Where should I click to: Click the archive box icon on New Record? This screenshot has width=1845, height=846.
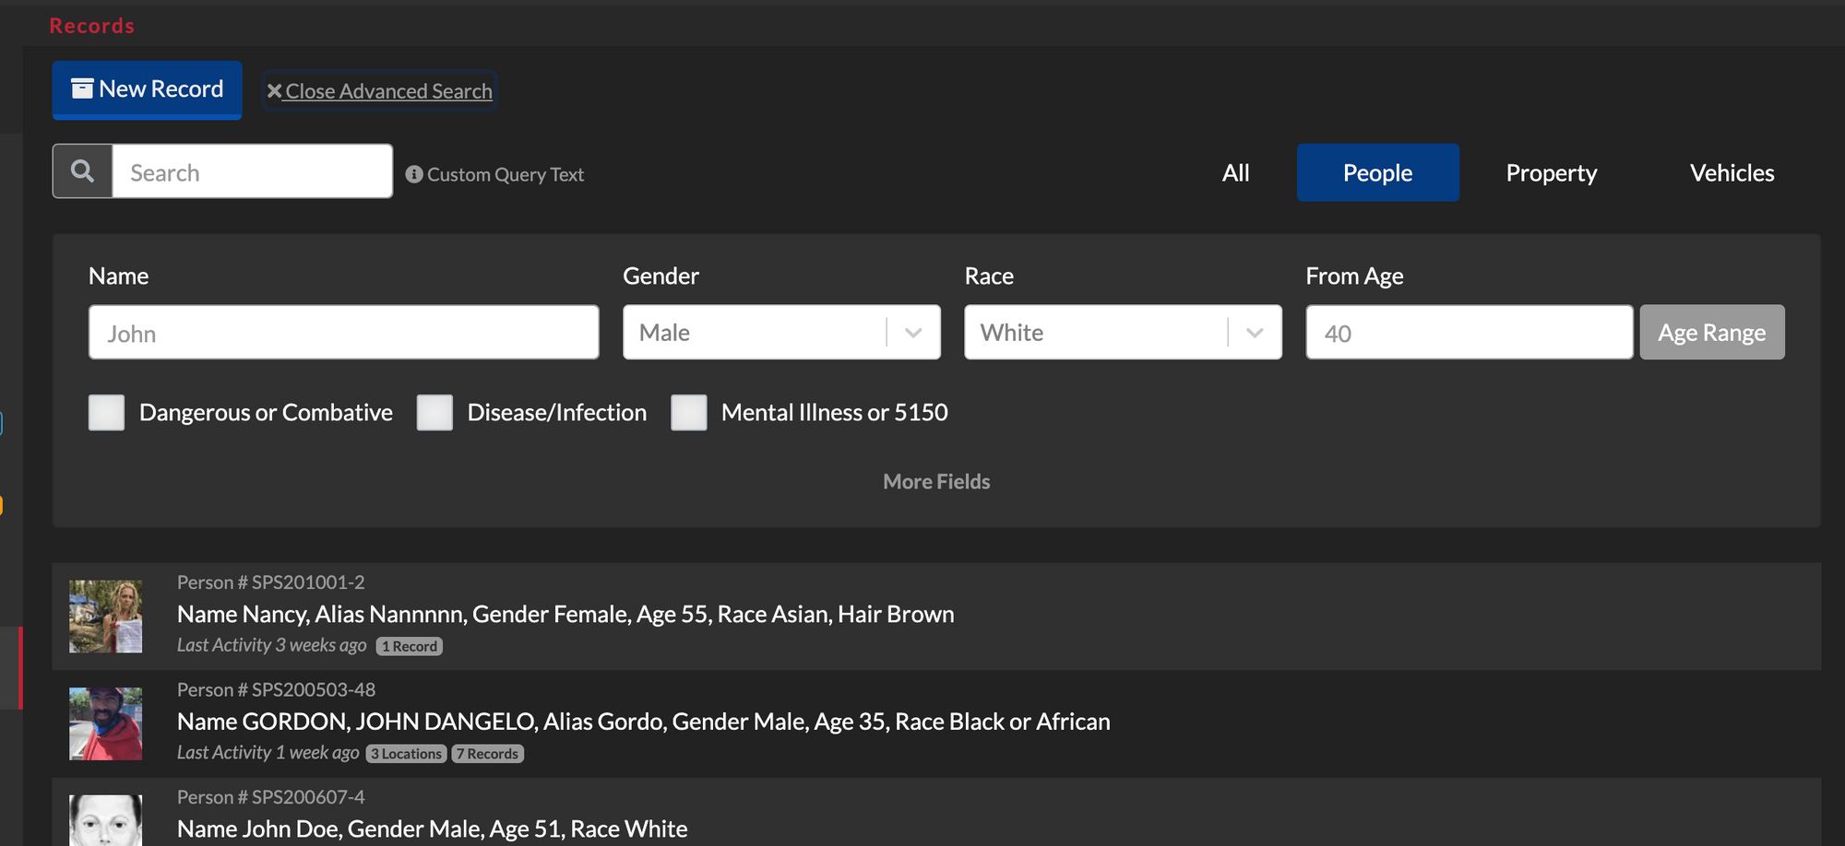82,88
